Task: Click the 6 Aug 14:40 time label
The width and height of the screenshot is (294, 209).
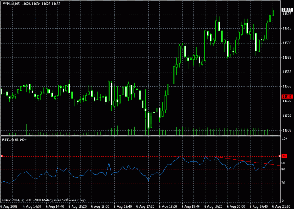Action: [x=55, y=206]
